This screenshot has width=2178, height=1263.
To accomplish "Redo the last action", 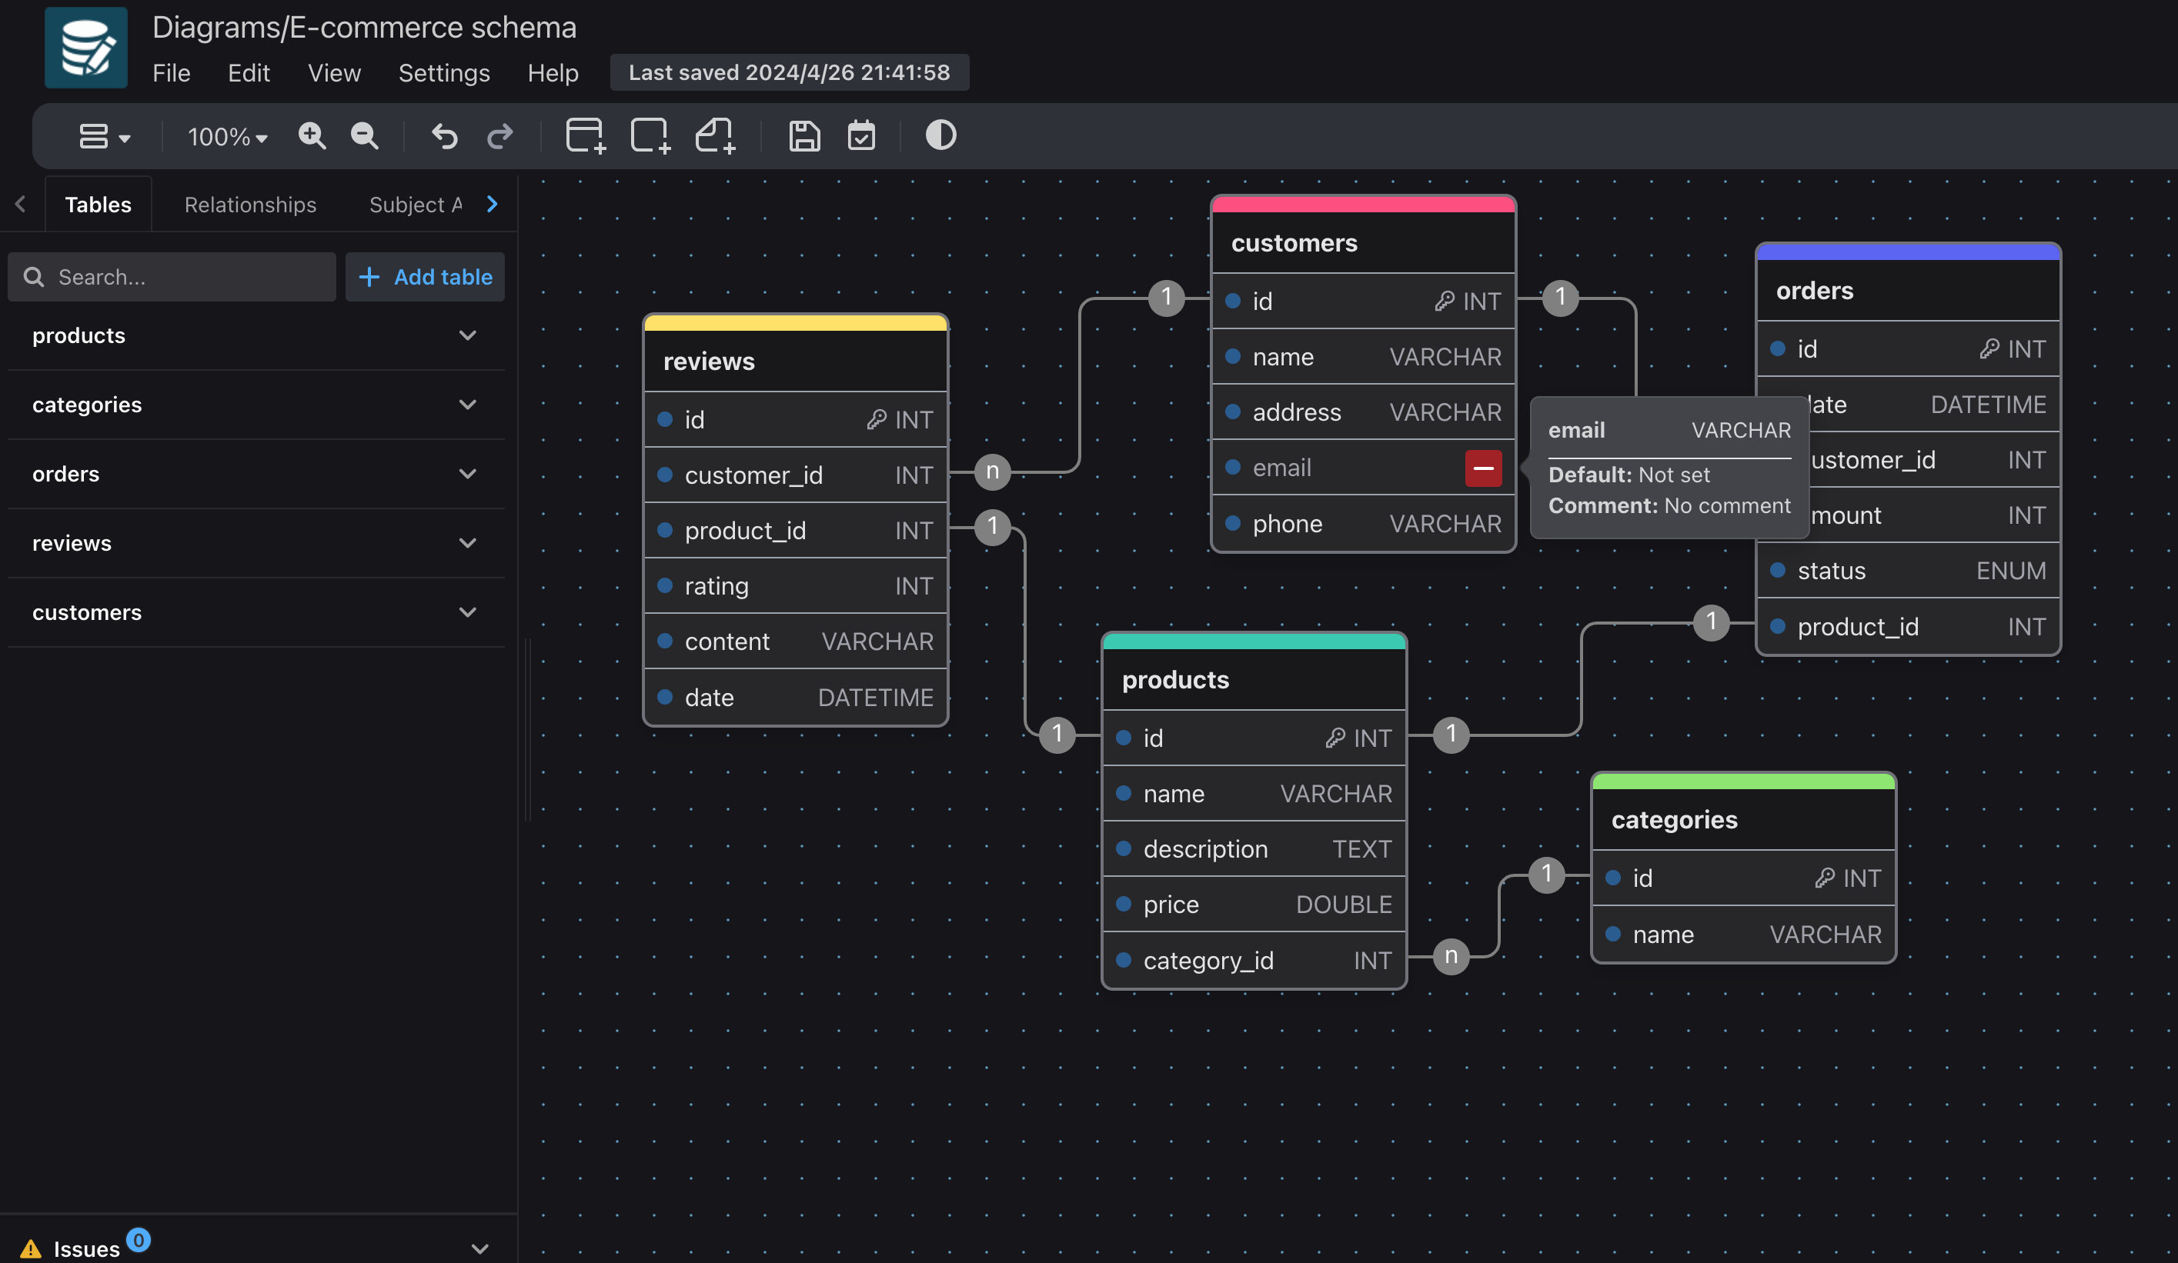I will click(499, 135).
